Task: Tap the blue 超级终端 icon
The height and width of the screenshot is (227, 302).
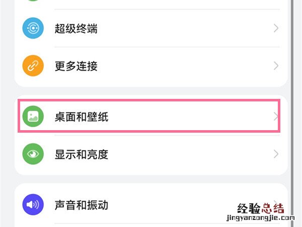Action: point(33,29)
